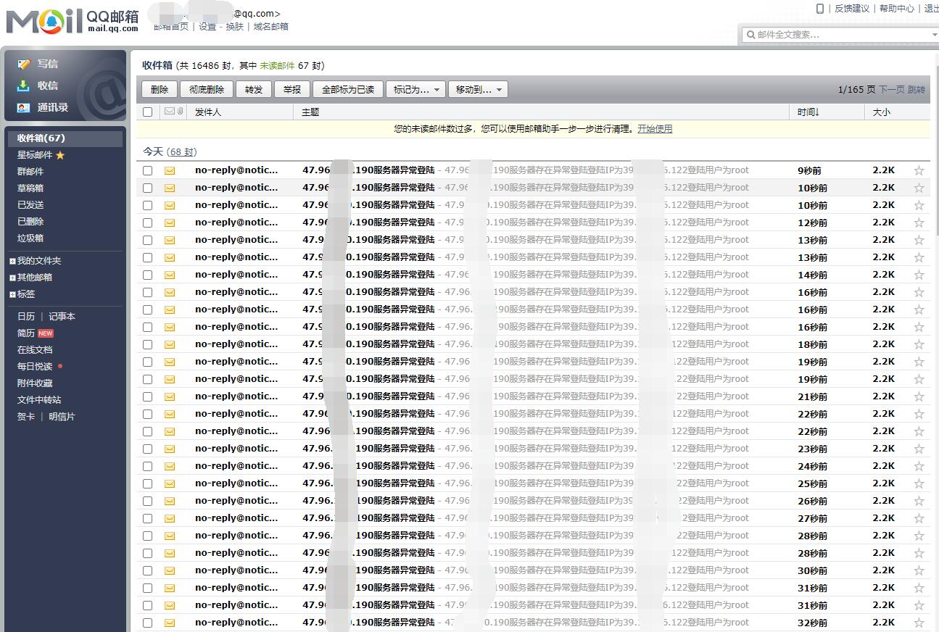The width and height of the screenshot is (939, 632).
Task: Open the 草稿箱 folder
Action: 30,188
